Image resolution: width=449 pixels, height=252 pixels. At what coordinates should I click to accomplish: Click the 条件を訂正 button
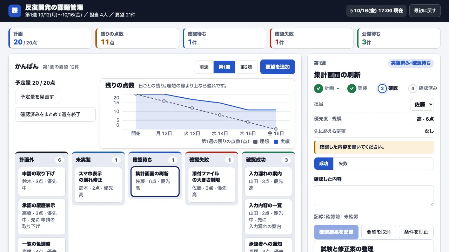pos(416,232)
